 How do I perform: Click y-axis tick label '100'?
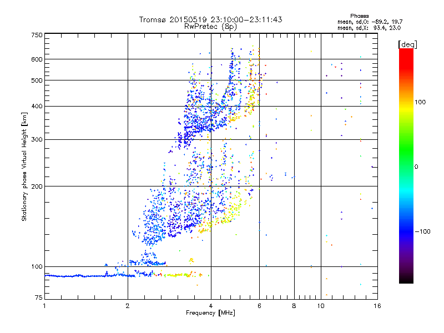click(37, 267)
